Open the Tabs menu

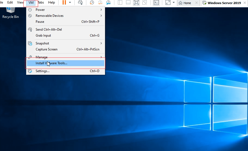point(41,2)
